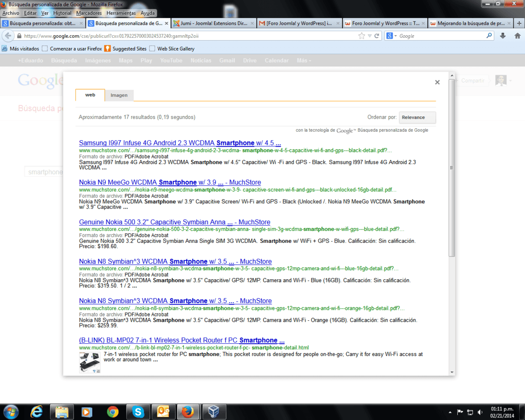Switch to 'Mejorando la búsqueda de pr...' tab

[x=471, y=23]
